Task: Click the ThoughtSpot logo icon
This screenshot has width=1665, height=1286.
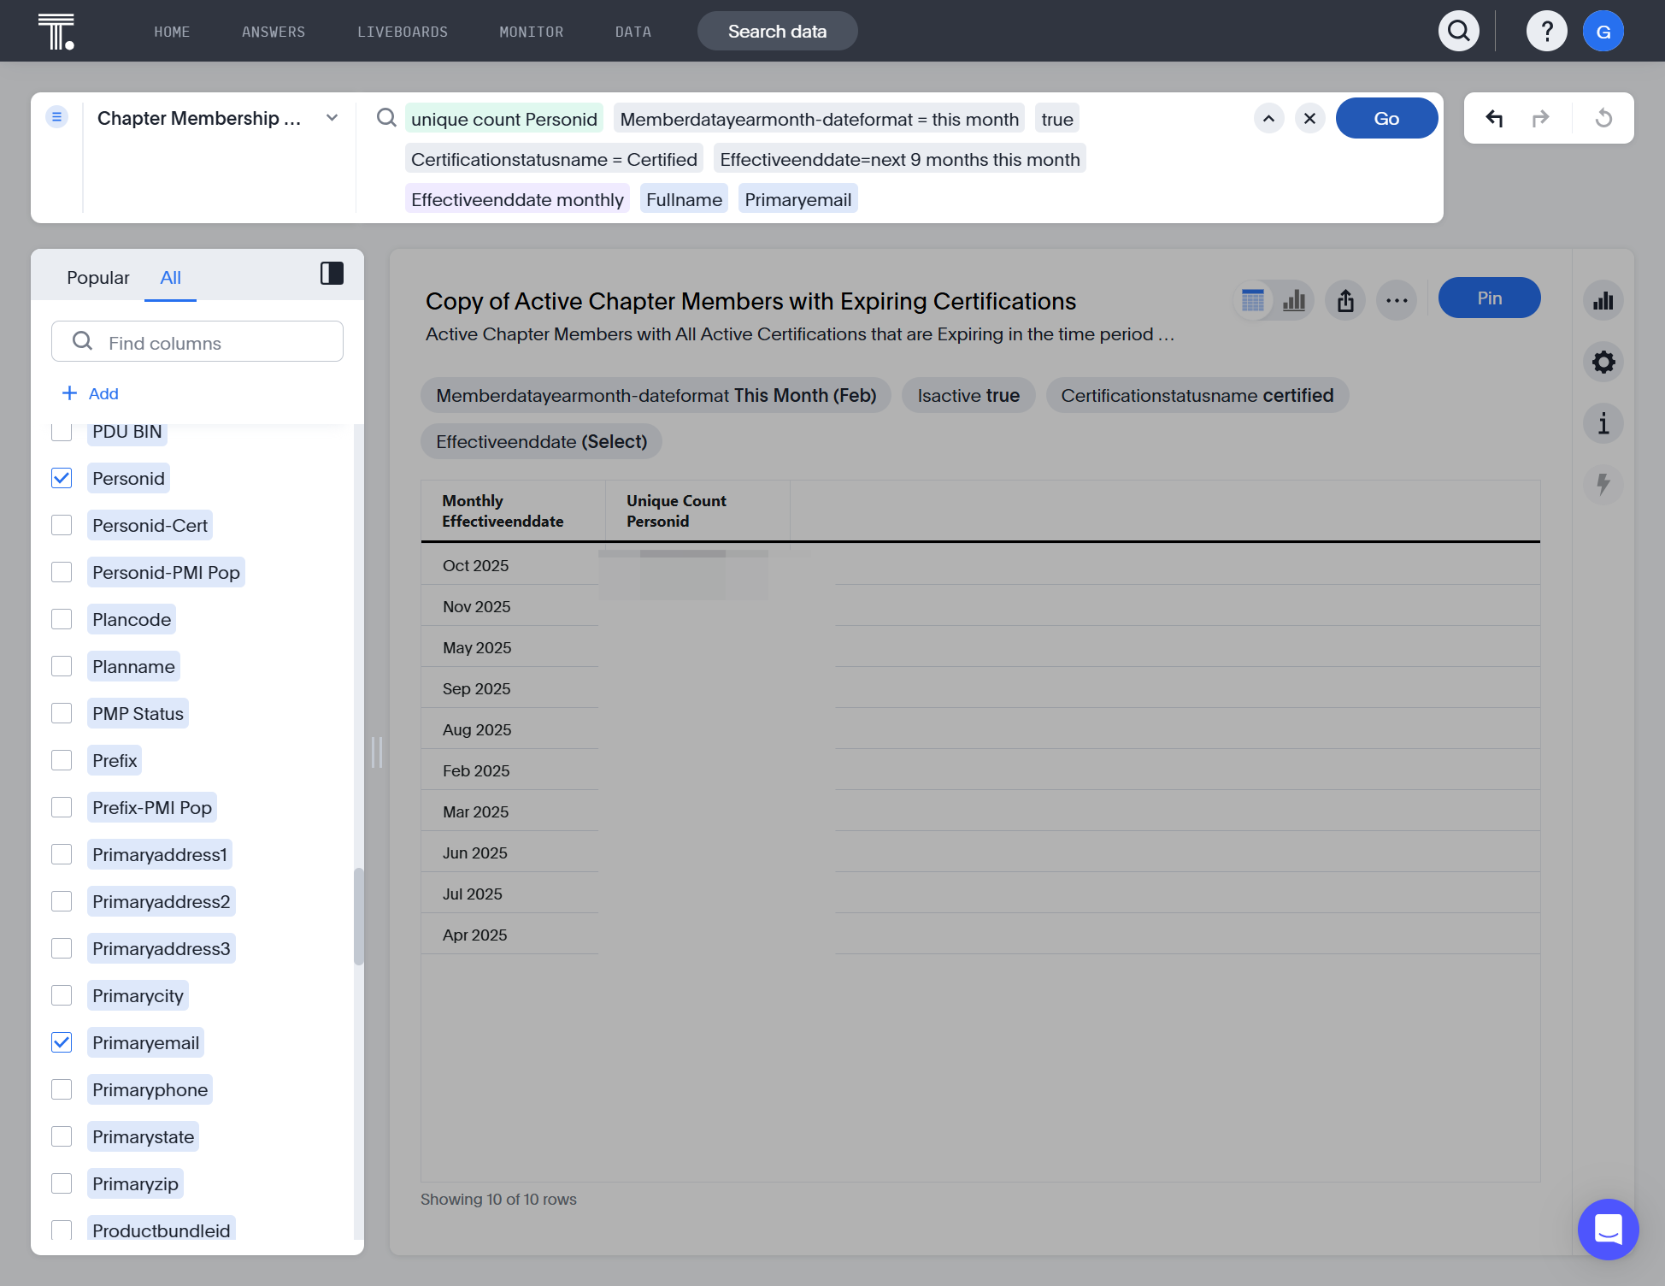Action: (x=56, y=32)
